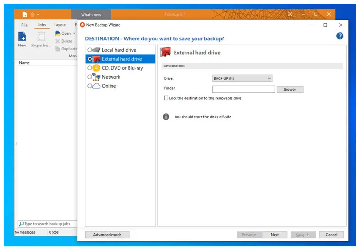Click into the Folder input field
Screen dimensions: 360x250
click(244, 89)
